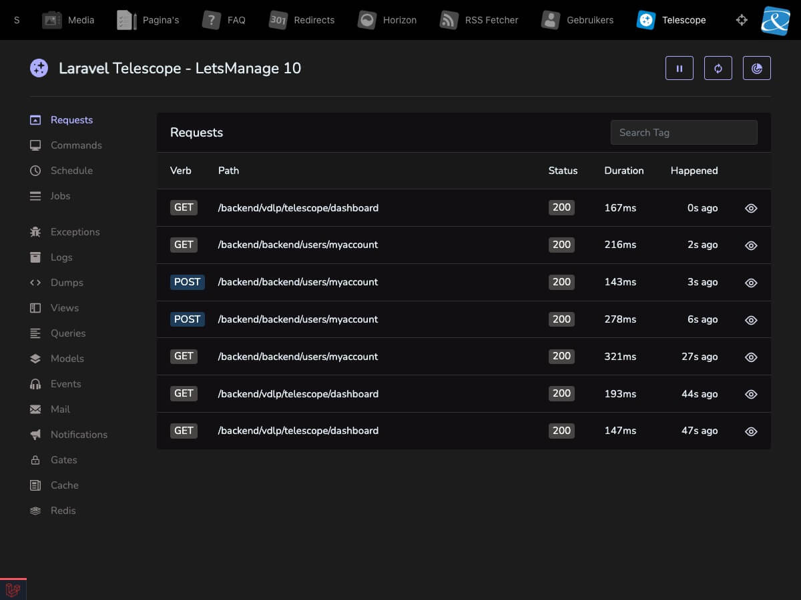Click the Logs archive icon in sidebar

click(35, 257)
